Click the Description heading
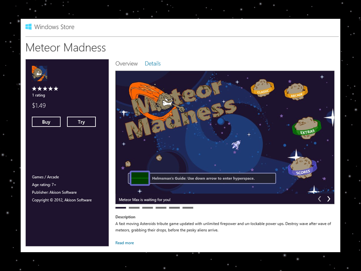 (125, 217)
